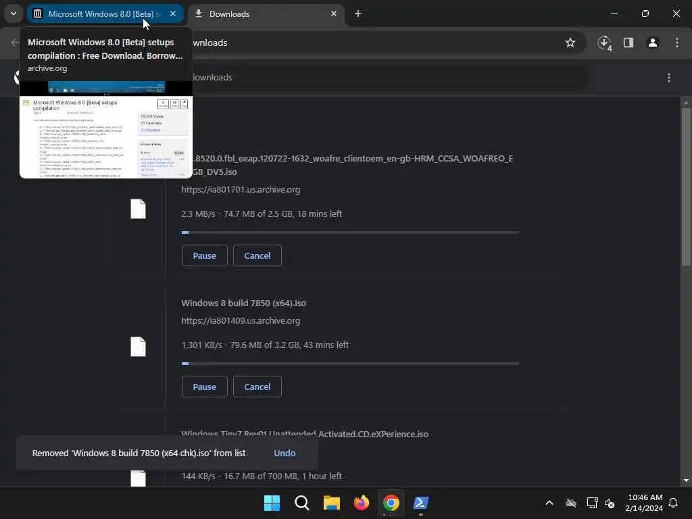Open the tab search dropdown arrow
Screen dimensions: 692x519
tap(14, 14)
